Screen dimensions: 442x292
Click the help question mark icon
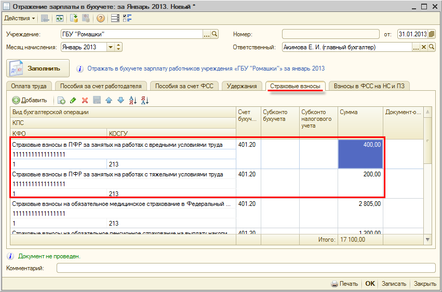coord(101,18)
